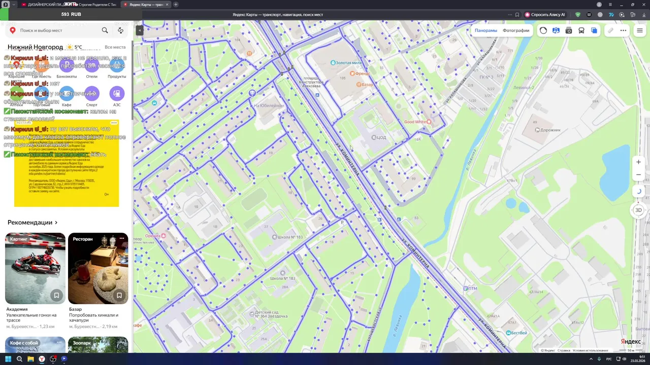The image size is (650, 365).
Task: Open the map three-dots more menu
Action: pos(623,30)
